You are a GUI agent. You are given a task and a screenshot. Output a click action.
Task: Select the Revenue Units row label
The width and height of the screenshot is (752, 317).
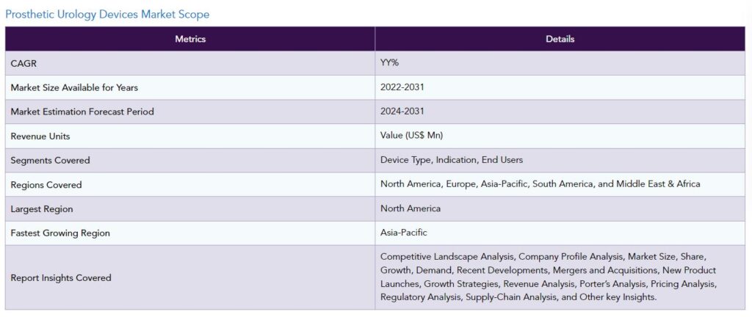[x=40, y=136]
